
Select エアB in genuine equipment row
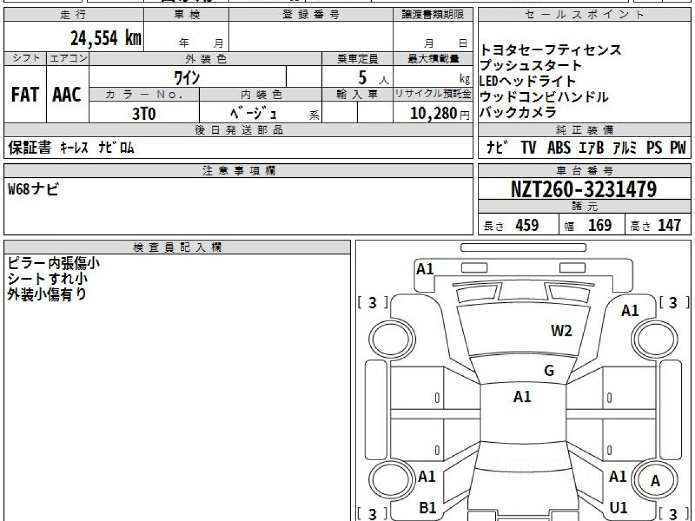point(591,148)
